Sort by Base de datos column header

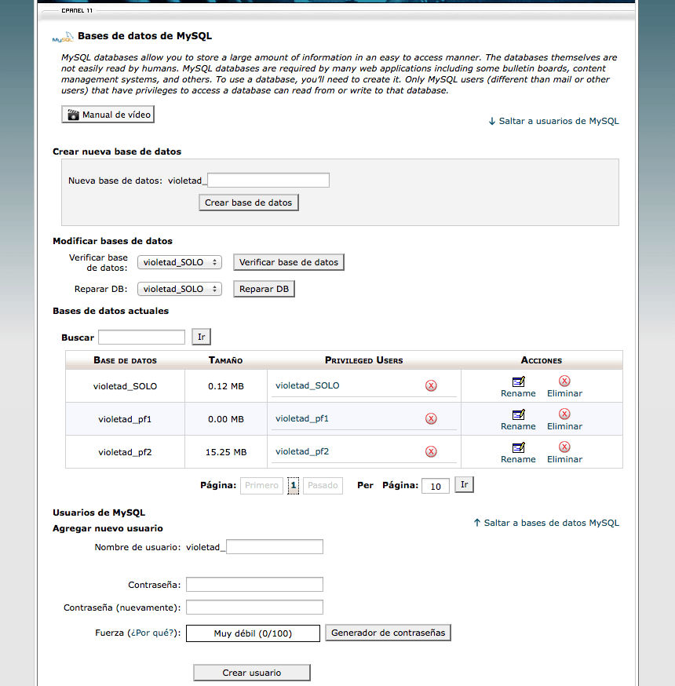(x=125, y=360)
